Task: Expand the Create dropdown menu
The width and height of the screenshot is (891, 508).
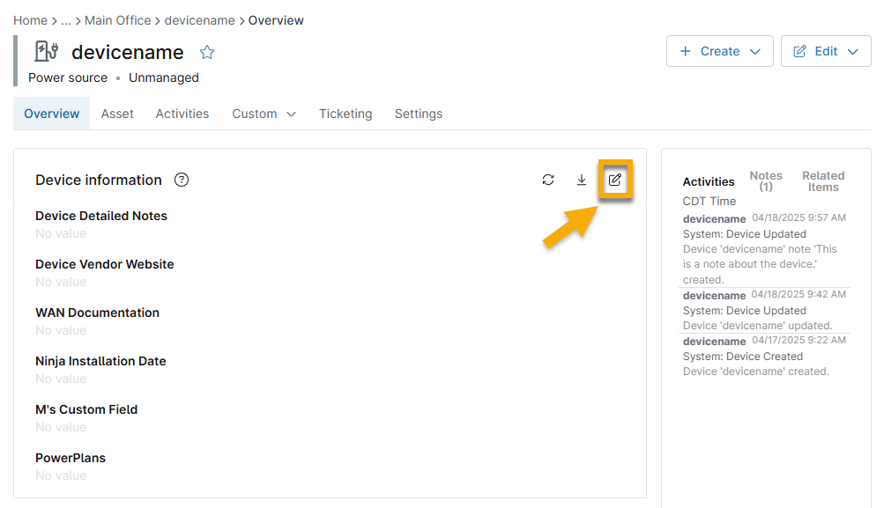Action: click(754, 51)
